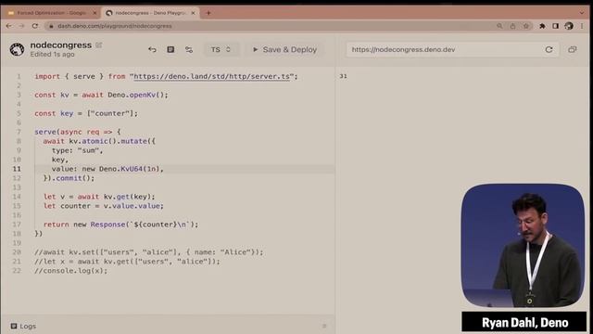Open the playground settings sliders icon
The image size is (593, 334).
pyautogui.click(x=189, y=49)
